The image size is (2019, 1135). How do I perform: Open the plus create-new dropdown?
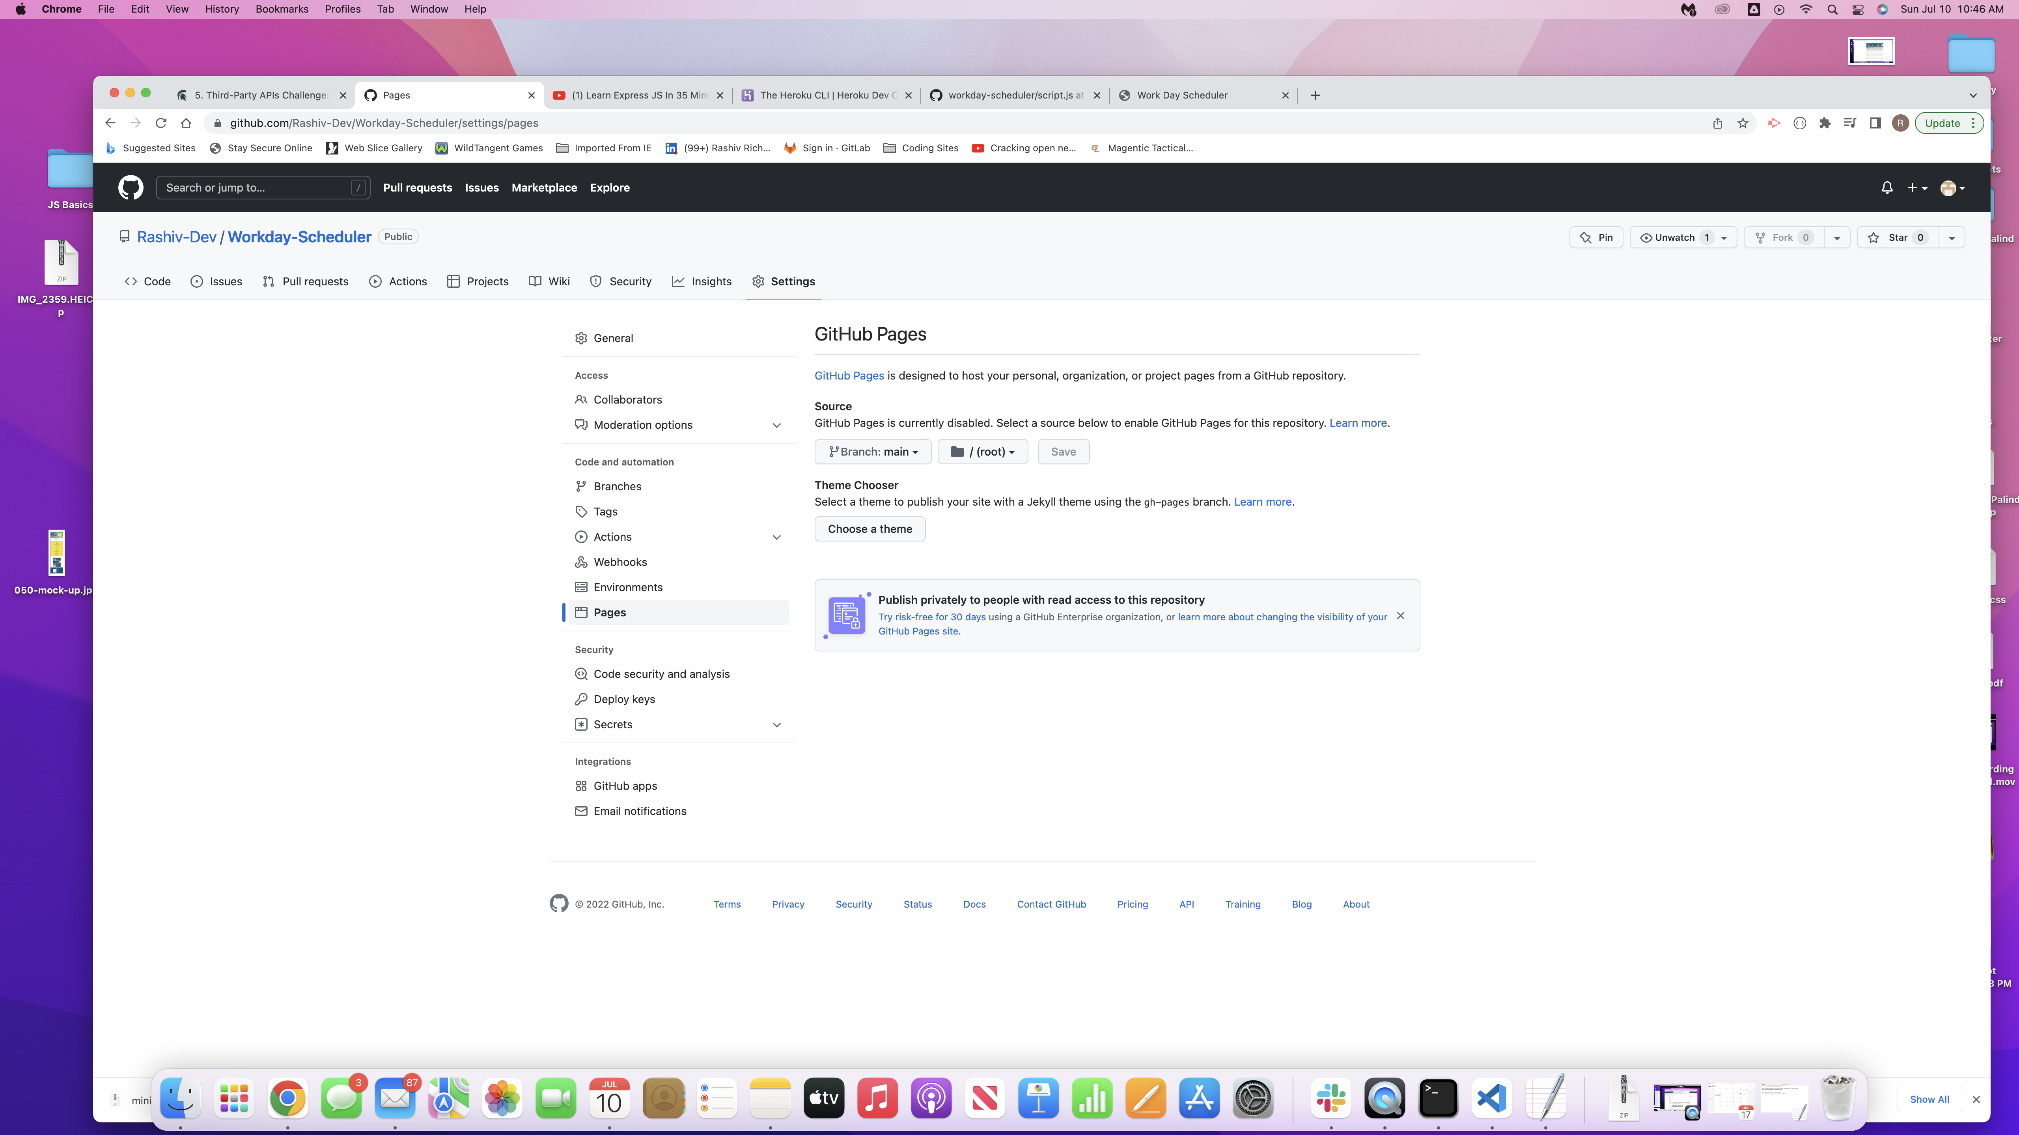[x=1917, y=188]
